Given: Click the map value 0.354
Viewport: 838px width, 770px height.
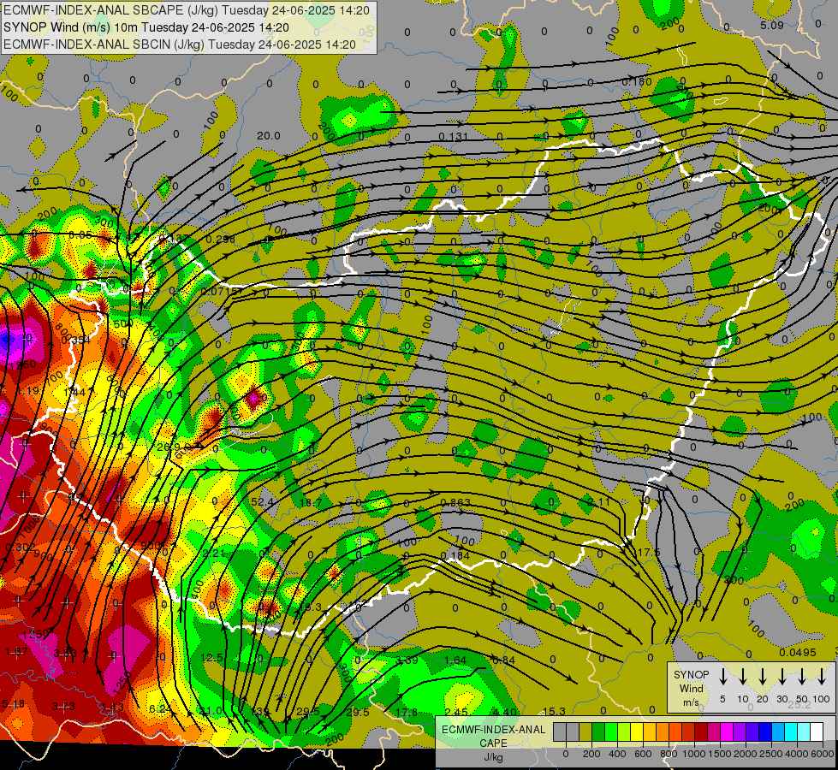Looking at the screenshot, I should [x=76, y=341].
